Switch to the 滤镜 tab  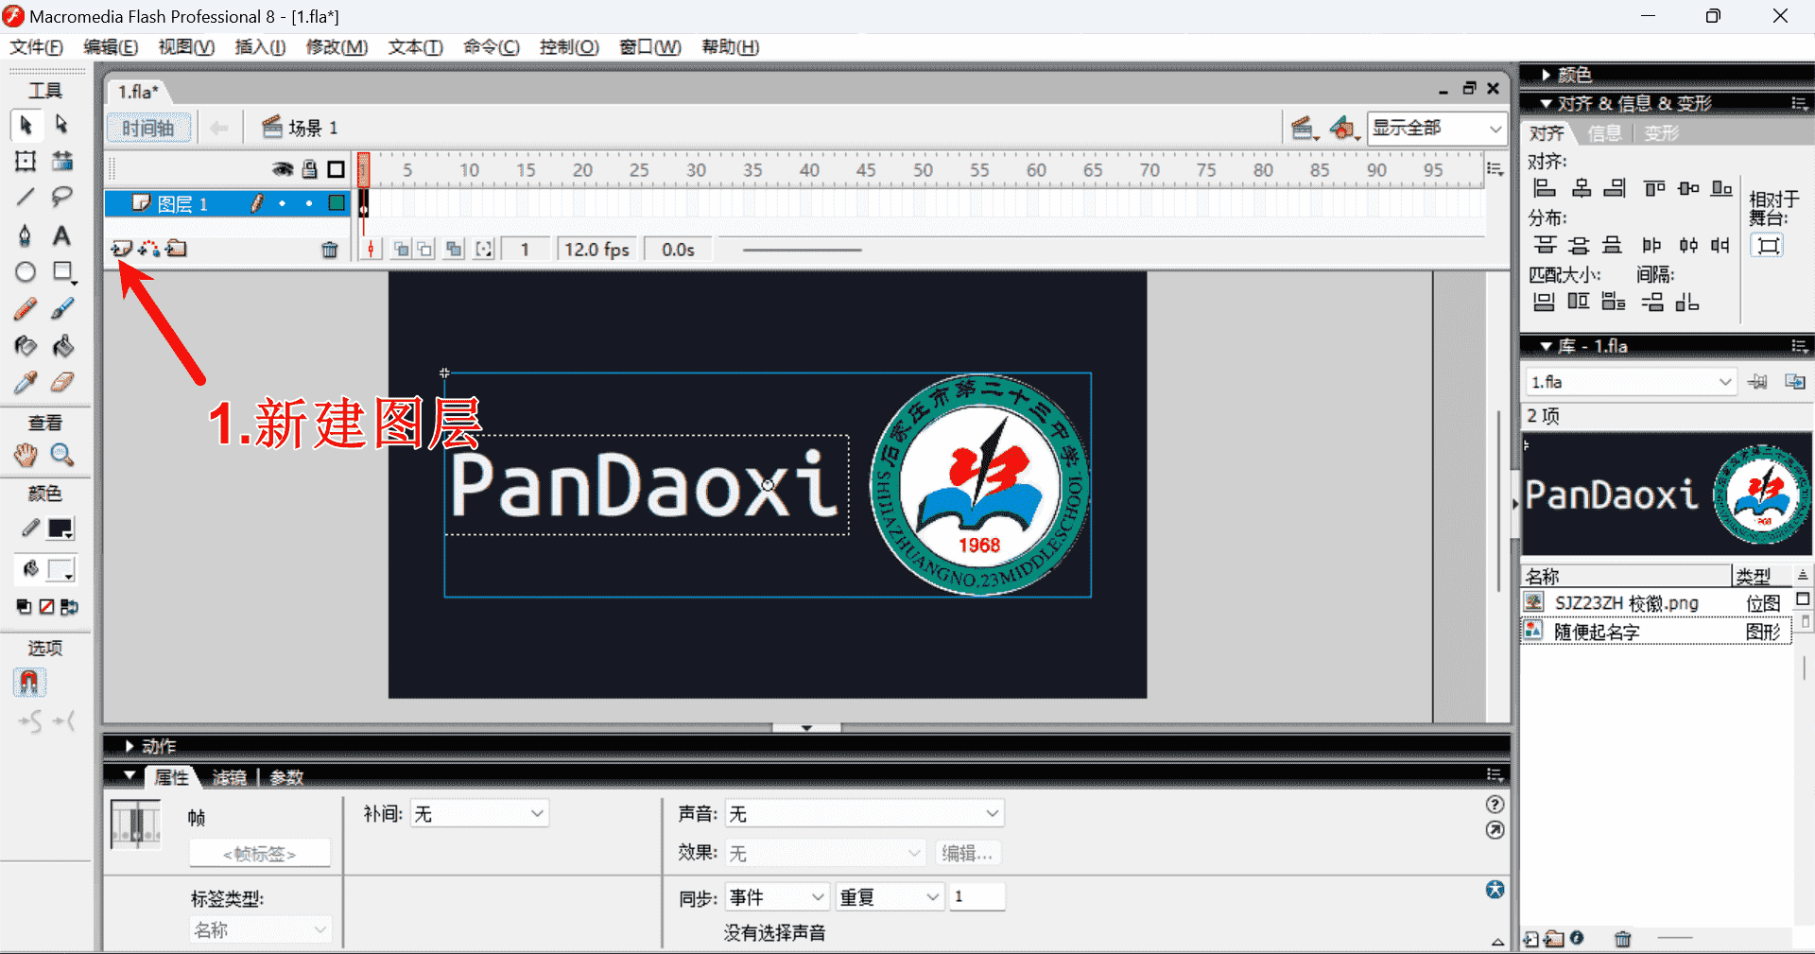pyautogui.click(x=229, y=777)
